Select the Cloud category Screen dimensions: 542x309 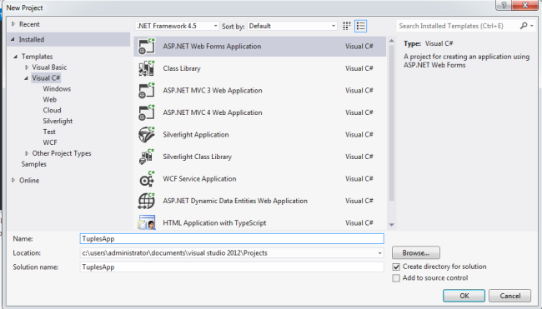[x=53, y=110]
